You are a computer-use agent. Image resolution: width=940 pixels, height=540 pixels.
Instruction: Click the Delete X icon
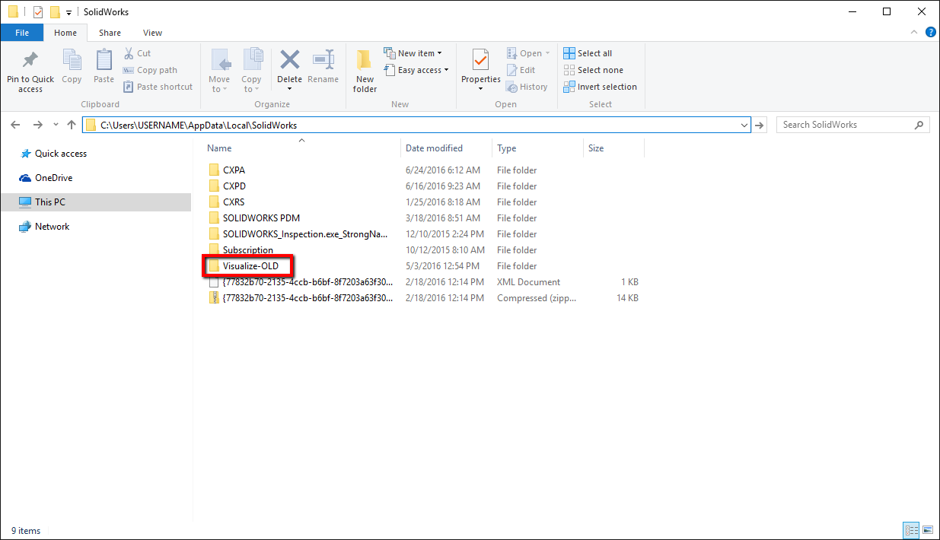coord(289,59)
